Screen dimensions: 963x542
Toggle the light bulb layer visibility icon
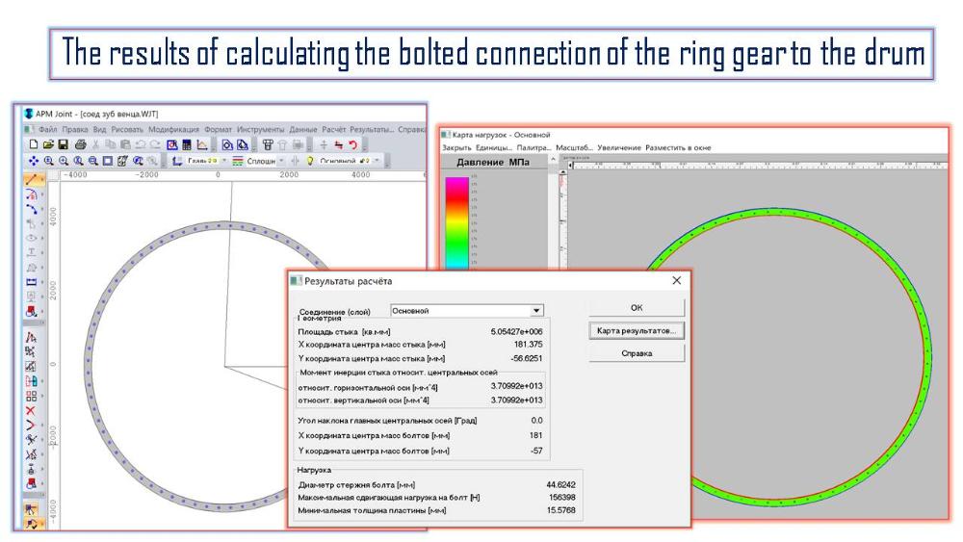(x=311, y=161)
